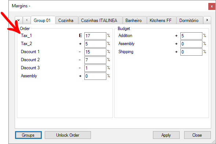The width and height of the screenshot is (216, 144).
Task: Open the Groups button
Action: click(28, 135)
